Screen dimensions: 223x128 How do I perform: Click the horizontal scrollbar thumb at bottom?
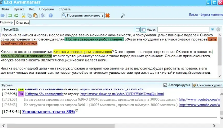tap(61, 126)
